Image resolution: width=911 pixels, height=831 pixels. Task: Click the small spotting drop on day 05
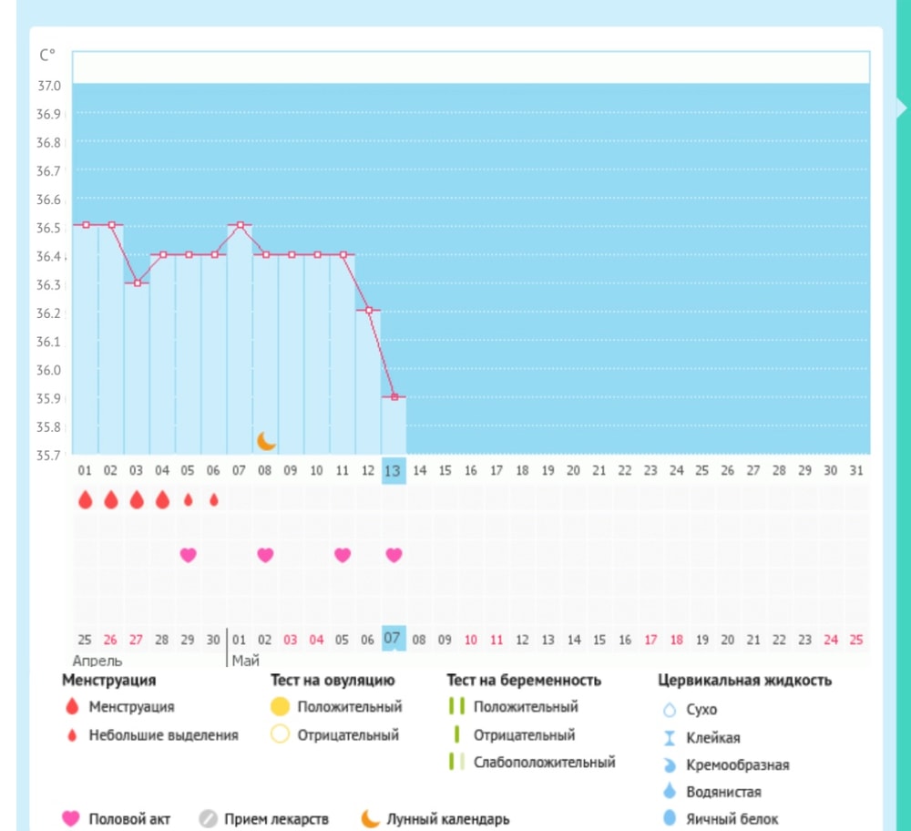[189, 500]
